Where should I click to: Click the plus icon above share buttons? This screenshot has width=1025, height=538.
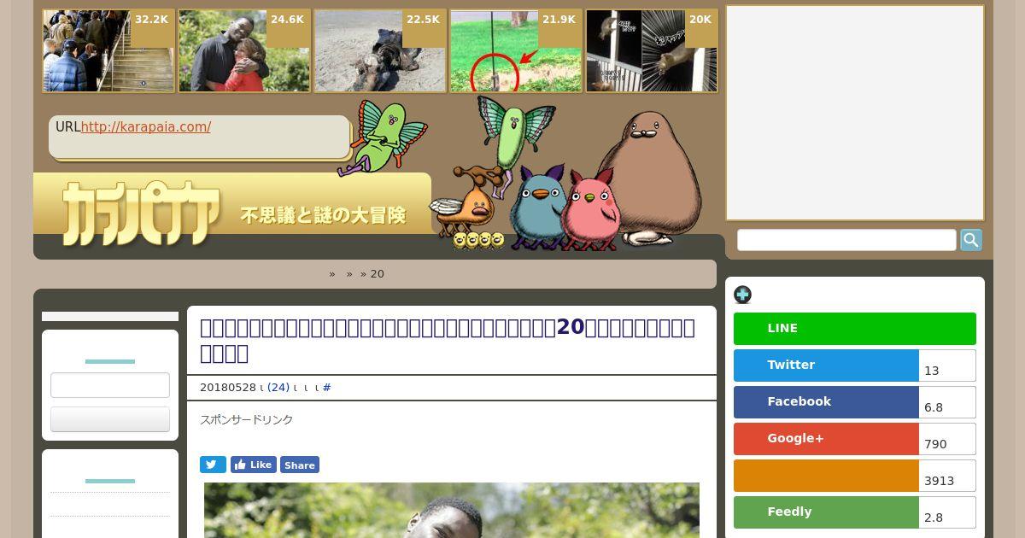click(742, 295)
